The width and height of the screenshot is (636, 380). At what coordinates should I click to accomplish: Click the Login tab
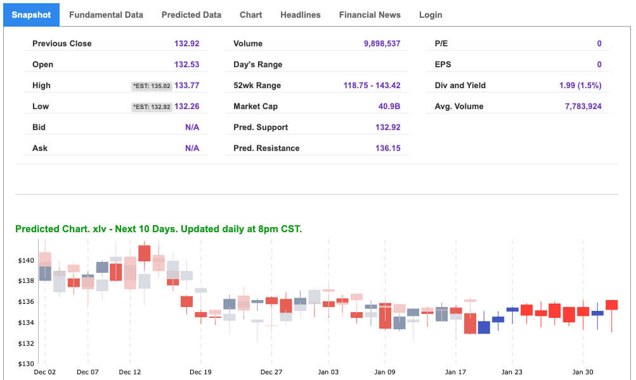431,15
